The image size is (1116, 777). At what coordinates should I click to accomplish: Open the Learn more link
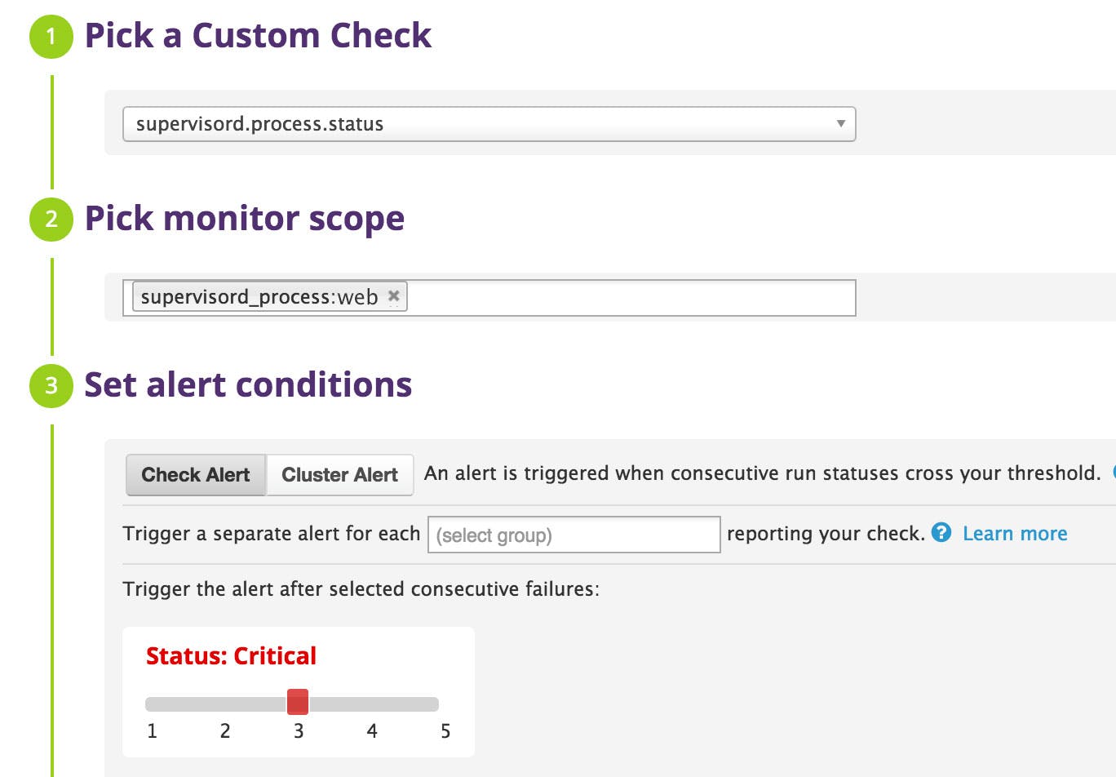[x=1014, y=533]
